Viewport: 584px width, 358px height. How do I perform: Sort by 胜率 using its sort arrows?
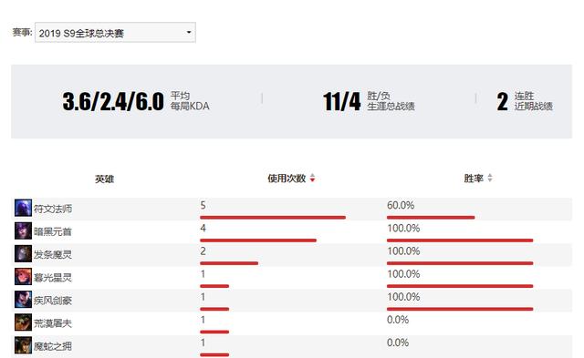tap(490, 178)
